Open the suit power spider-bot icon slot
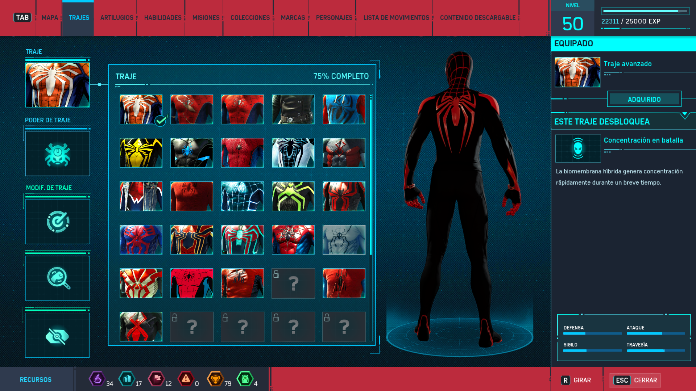This screenshot has width=696, height=391. point(57,154)
